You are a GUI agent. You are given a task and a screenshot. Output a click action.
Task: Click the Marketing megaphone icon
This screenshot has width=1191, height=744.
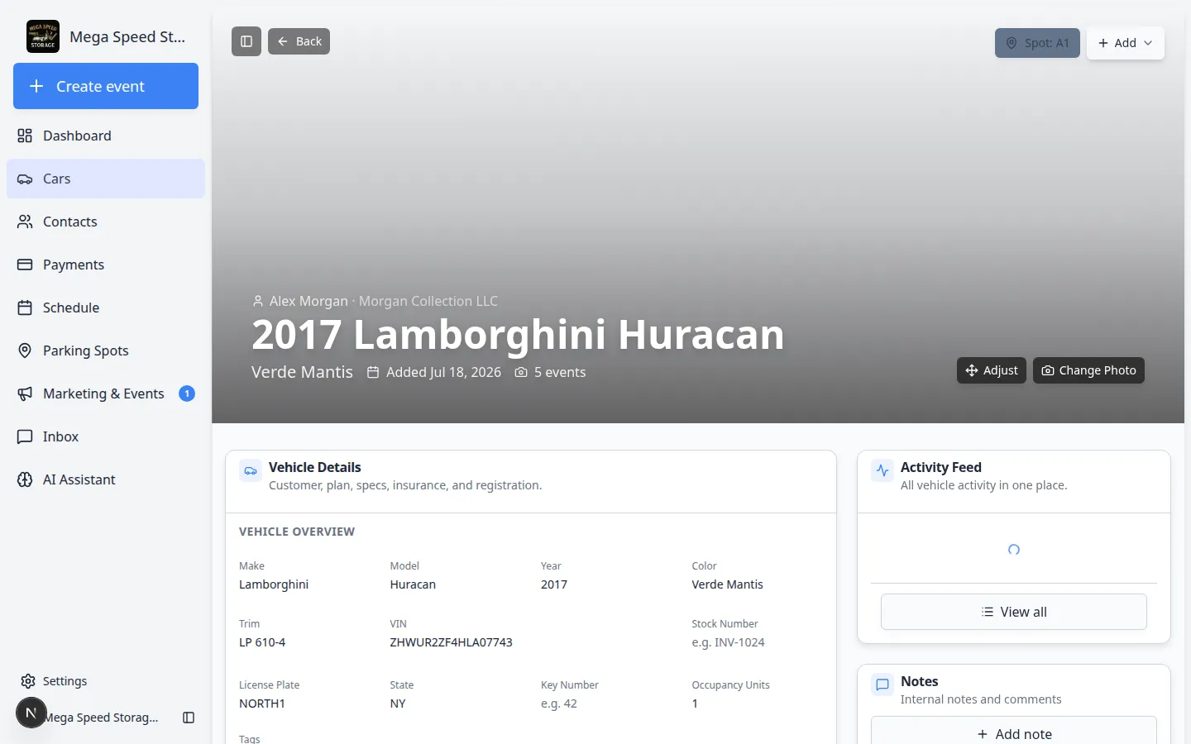click(x=25, y=393)
